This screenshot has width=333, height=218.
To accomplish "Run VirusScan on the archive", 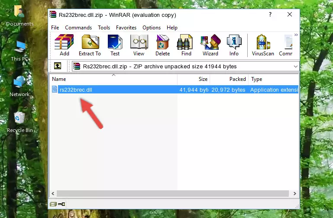I will tap(263, 45).
